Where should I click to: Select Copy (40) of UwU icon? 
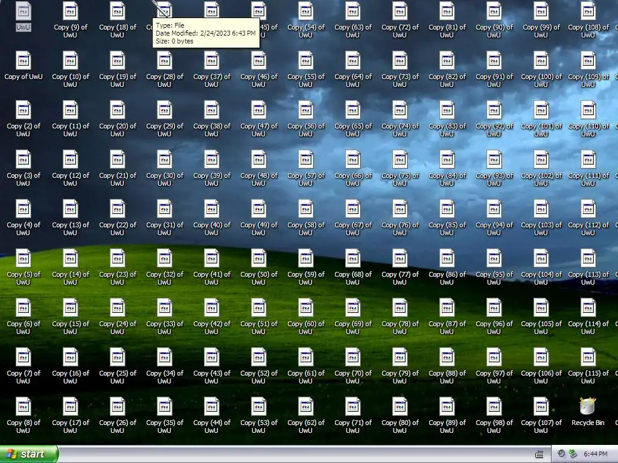click(x=212, y=209)
